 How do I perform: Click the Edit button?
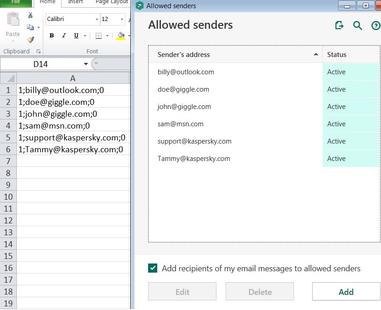click(x=182, y=291)
